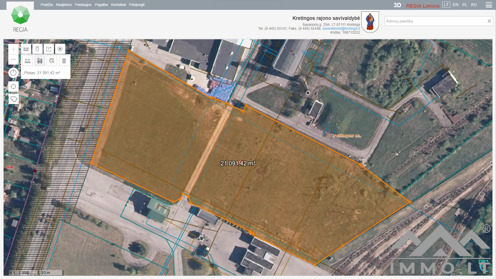Open Pagalba menu item

tap(101, 5)
